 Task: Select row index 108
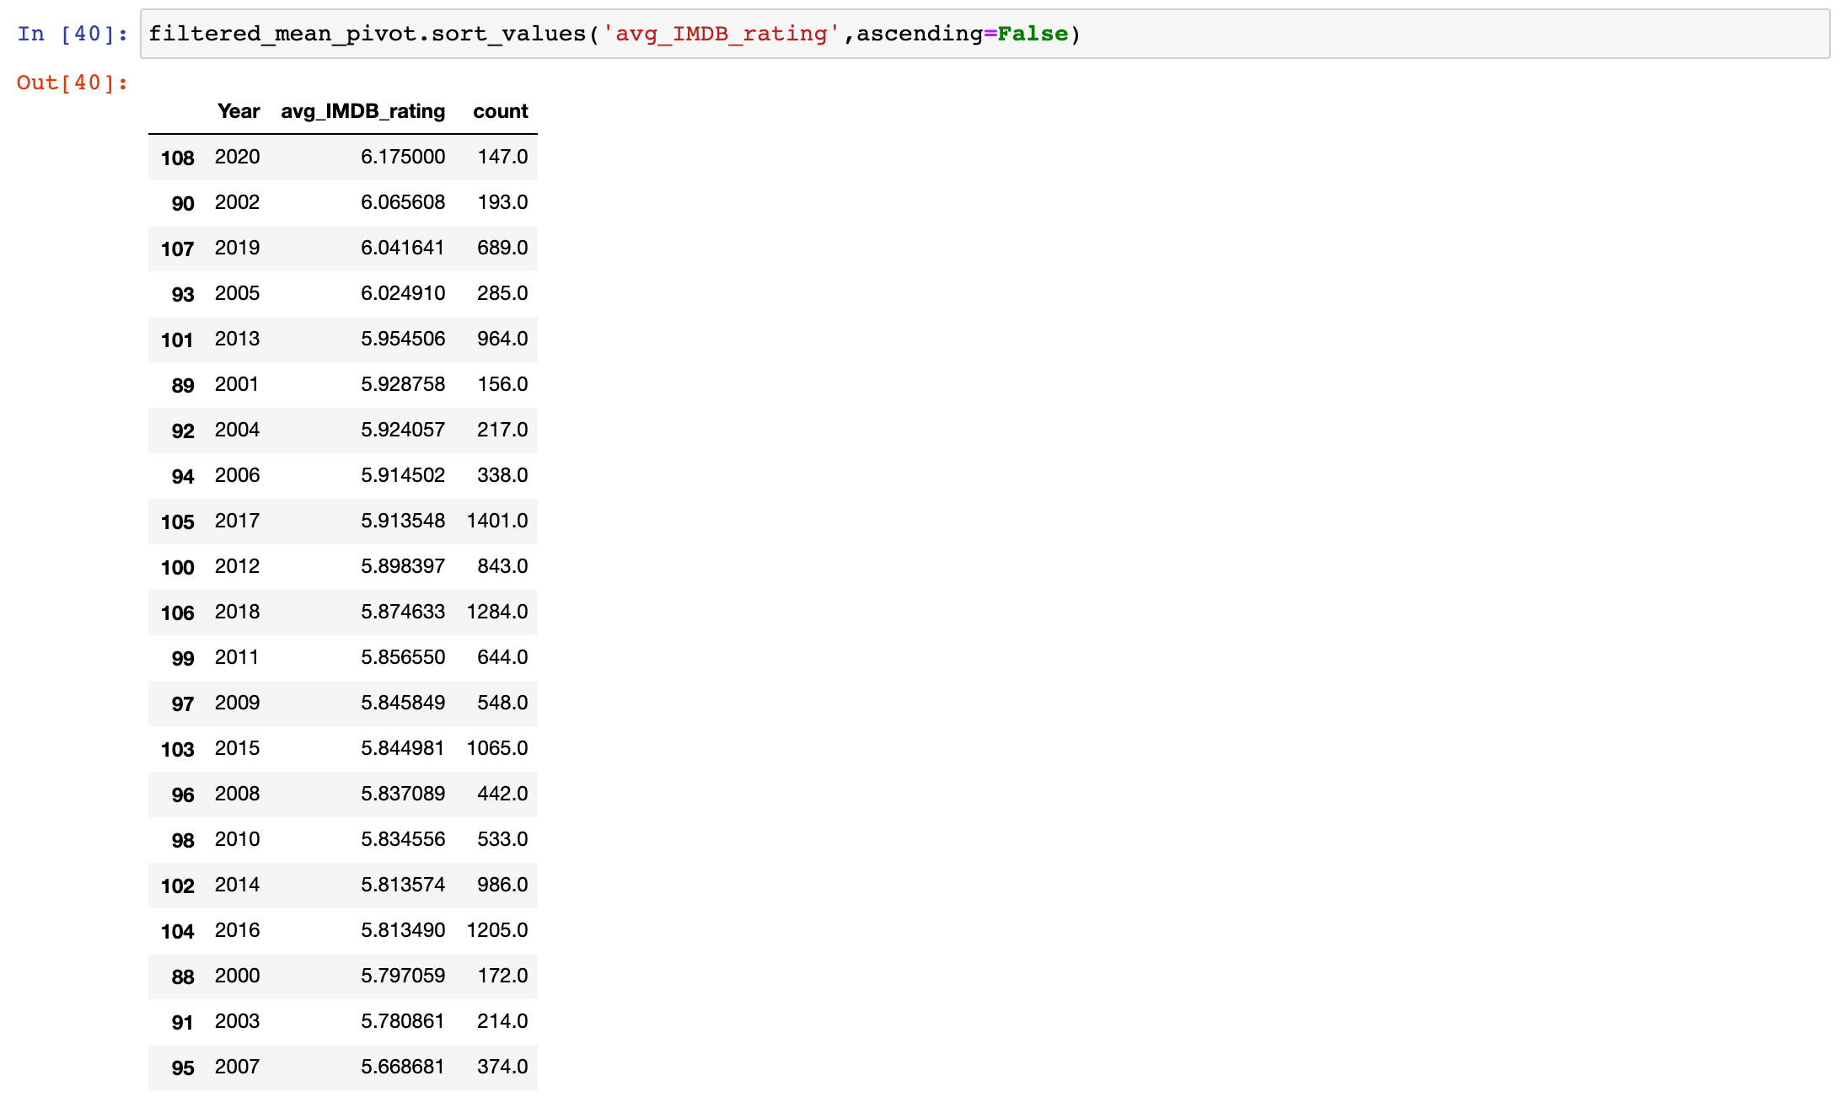178,158
